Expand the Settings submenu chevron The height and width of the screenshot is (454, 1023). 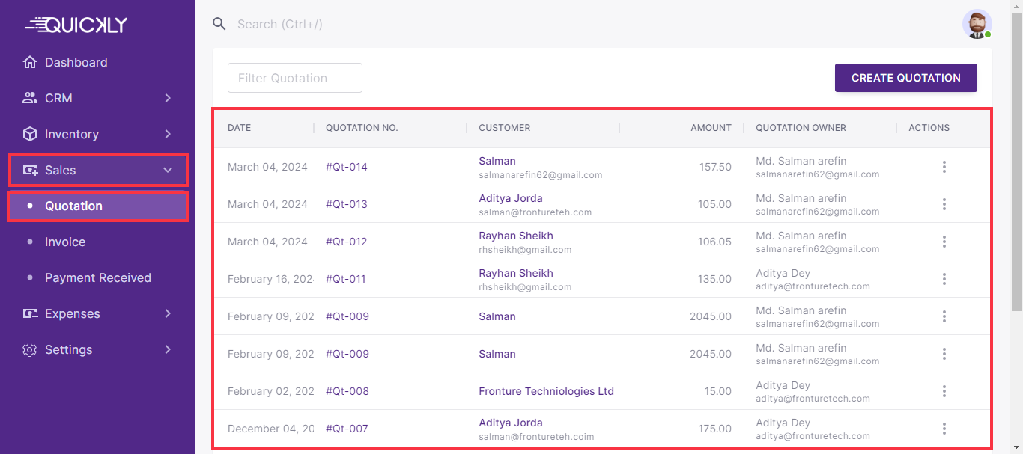168,349
